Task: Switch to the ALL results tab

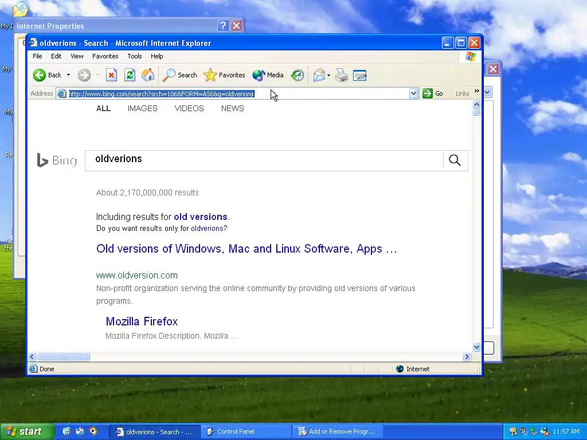Action: (x=103, y=108)
